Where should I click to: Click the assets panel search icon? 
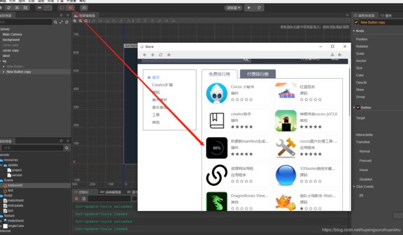(x=67, y=148)
